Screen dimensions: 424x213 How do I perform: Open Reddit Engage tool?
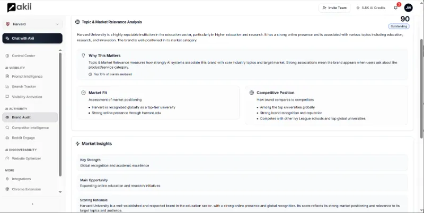(x=23, y=137)
